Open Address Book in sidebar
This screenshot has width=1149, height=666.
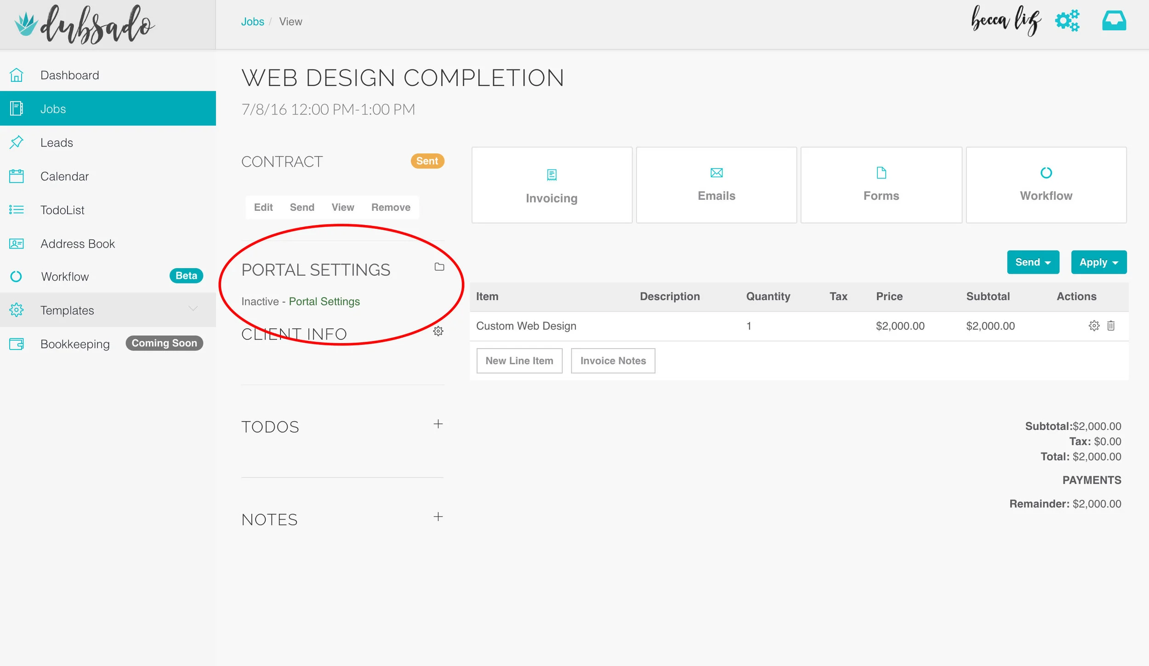click(x=77, y=244)
